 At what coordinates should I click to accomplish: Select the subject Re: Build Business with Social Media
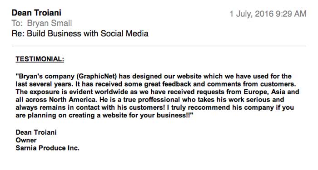[80, 34]
